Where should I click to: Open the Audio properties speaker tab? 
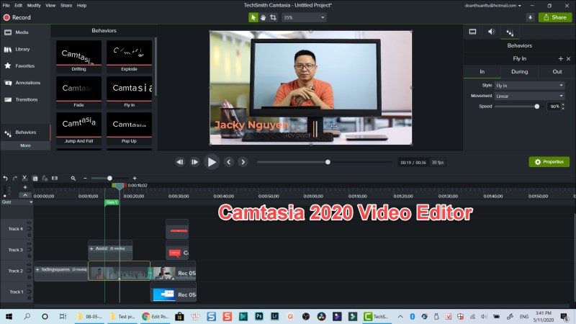pyautogui.click(x=491, y=32)
